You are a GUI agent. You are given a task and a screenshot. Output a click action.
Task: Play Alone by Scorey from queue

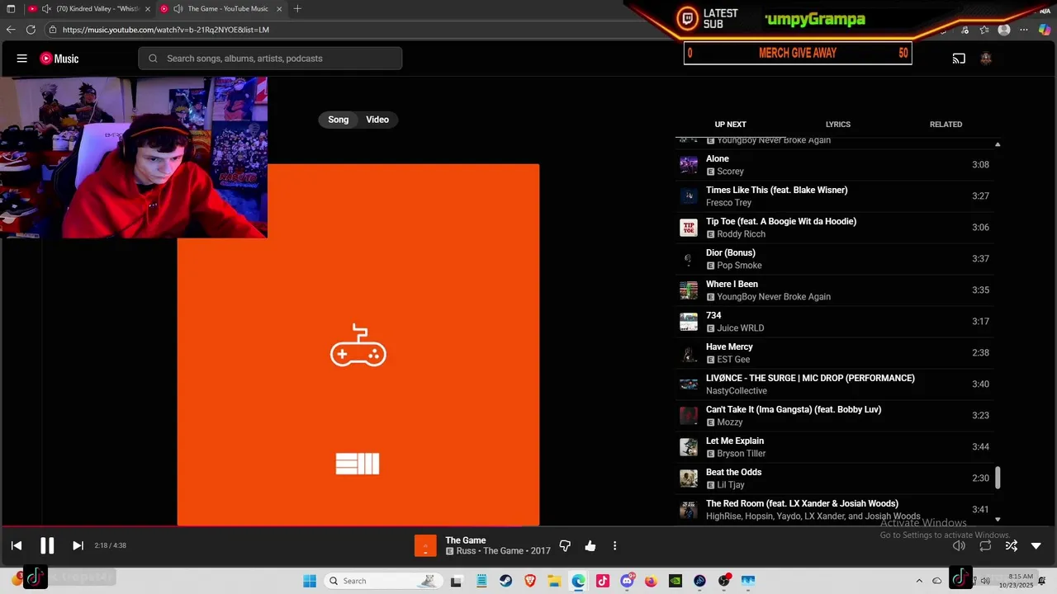(834, 165)
